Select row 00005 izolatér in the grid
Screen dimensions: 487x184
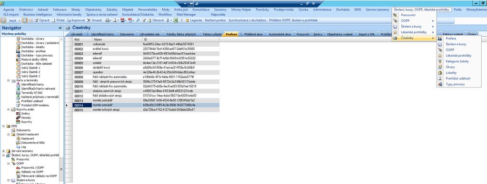pos(146,63)
